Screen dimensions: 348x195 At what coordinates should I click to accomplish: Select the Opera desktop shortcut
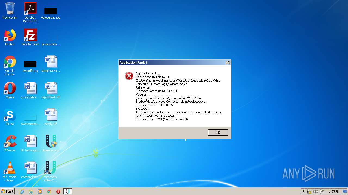(x=10, y=90)
